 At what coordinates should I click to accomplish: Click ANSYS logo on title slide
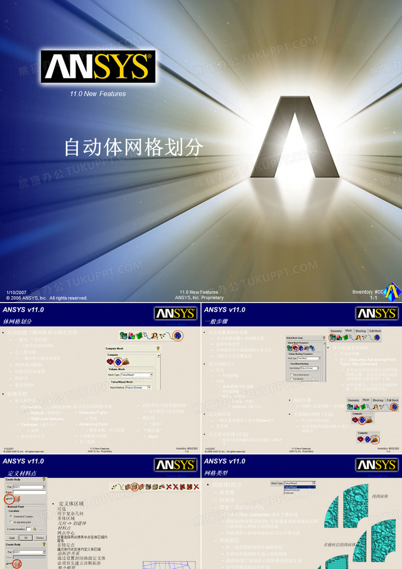98,67
